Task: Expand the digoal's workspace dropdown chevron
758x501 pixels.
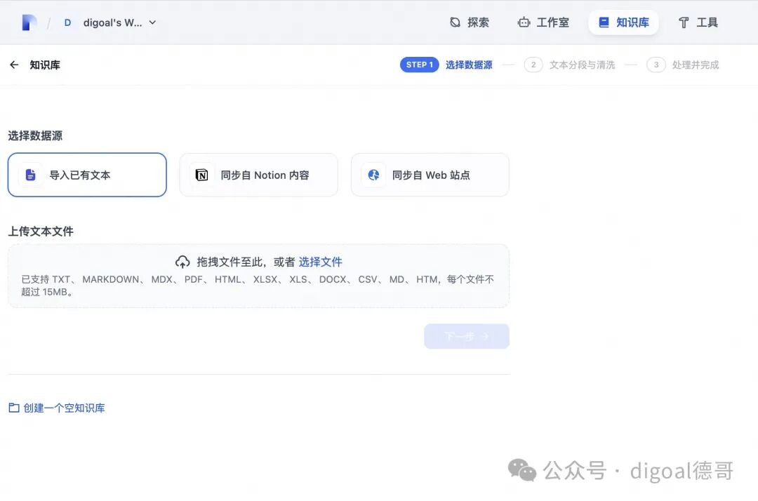Action: (152, 22)
